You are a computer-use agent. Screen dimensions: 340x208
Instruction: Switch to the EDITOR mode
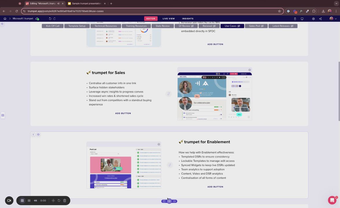[x=151, y=18]
